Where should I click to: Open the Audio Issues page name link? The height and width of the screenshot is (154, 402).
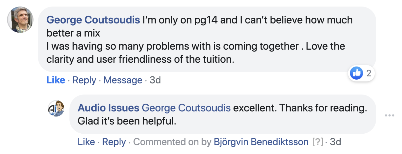pyautogui.click(x=108, y=108)
